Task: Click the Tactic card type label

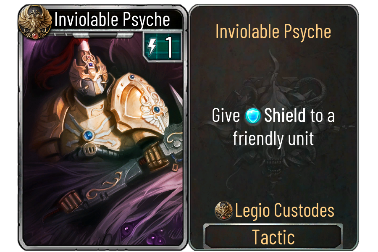Action: point(273,236)
